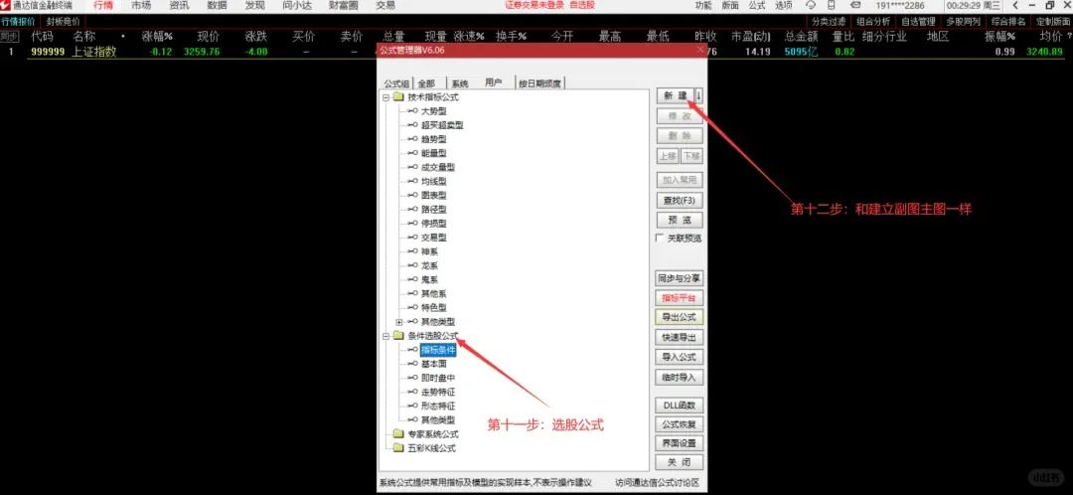Click the red 指标平台 button
The height and width of the screenshot is (495, 1073).
[x=680, y=298]
